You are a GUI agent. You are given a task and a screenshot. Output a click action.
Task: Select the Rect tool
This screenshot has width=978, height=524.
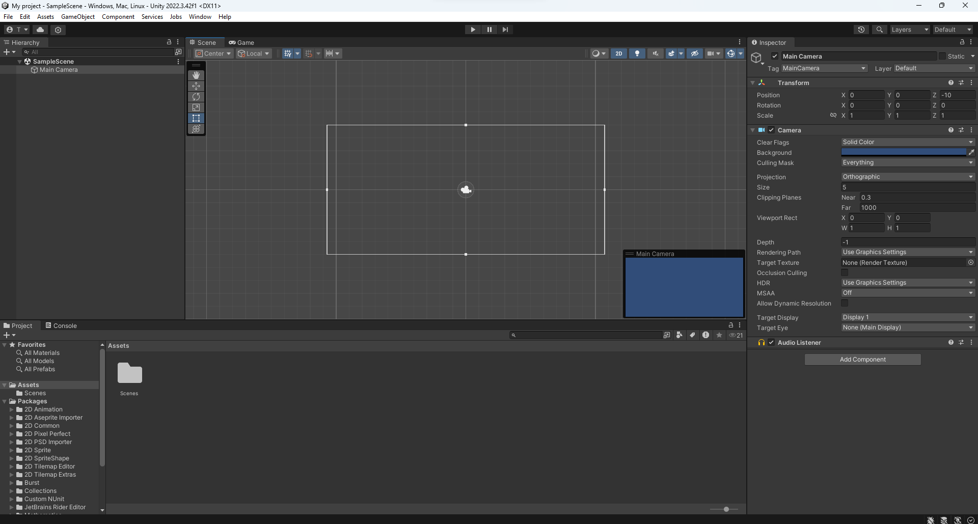tap(196, 118)
